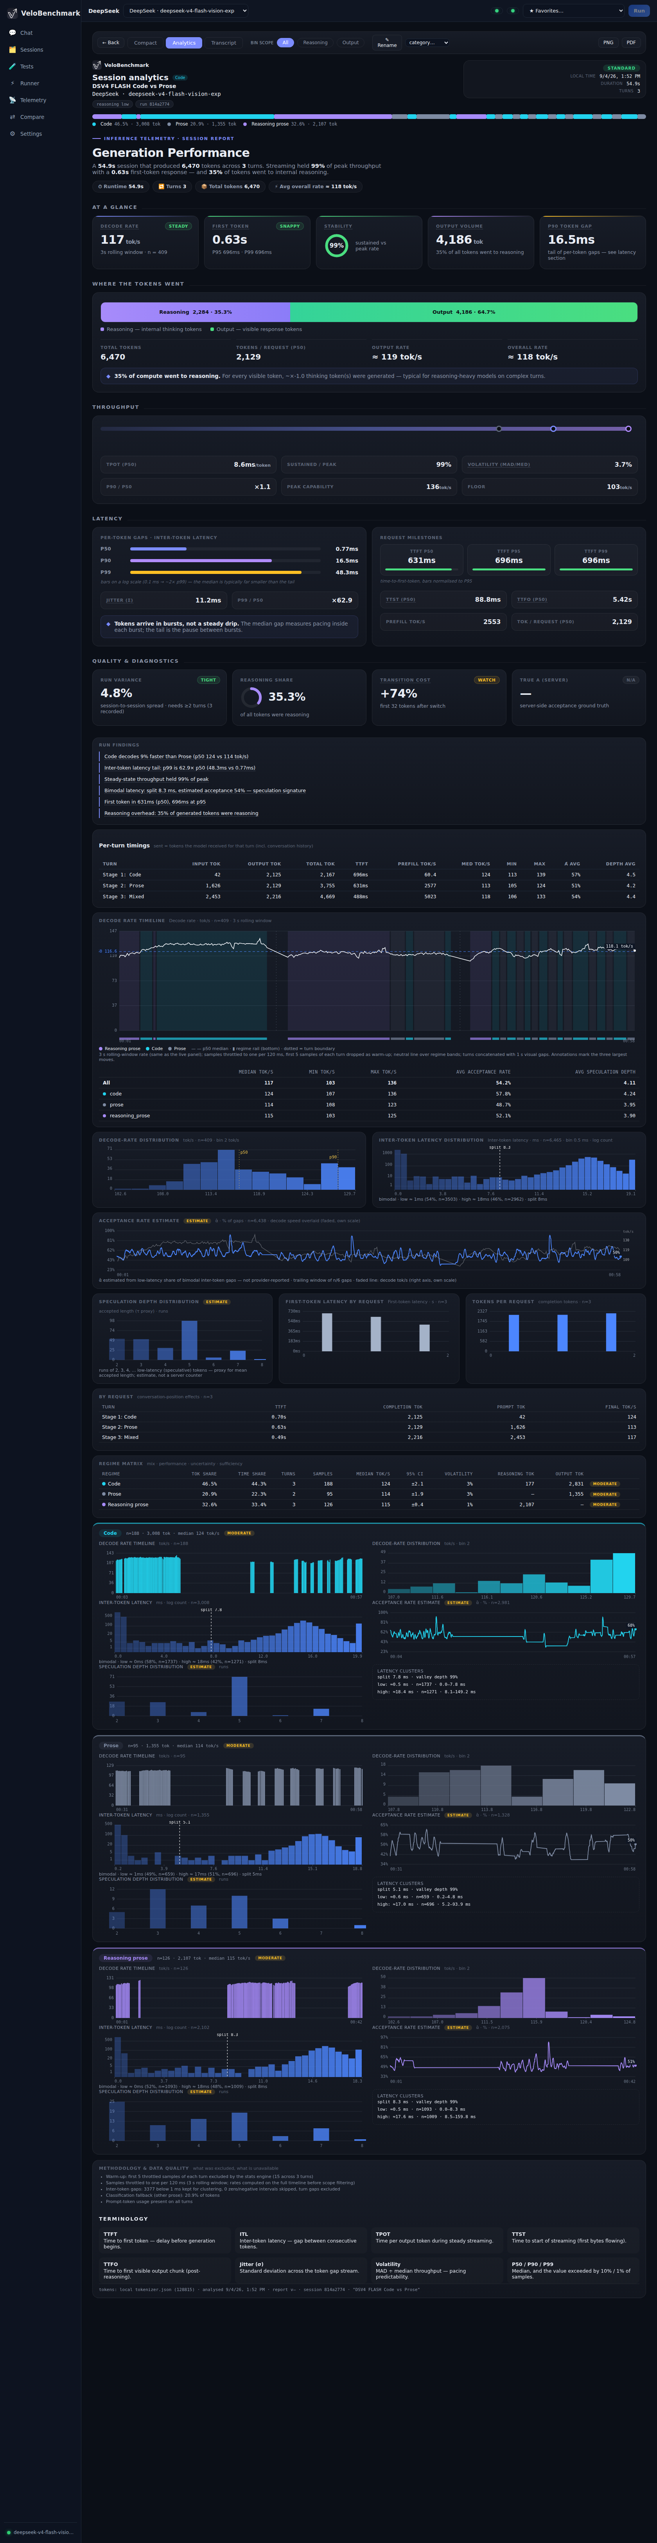Open the Runner page
The image size is (657, 2543).
[39, 83]
